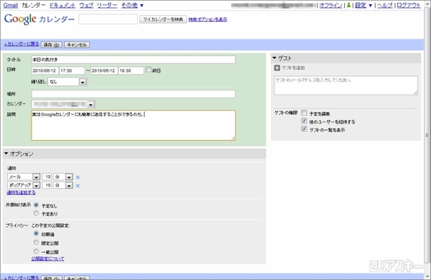Click 通知を追加する link

(x=21, y=192)
